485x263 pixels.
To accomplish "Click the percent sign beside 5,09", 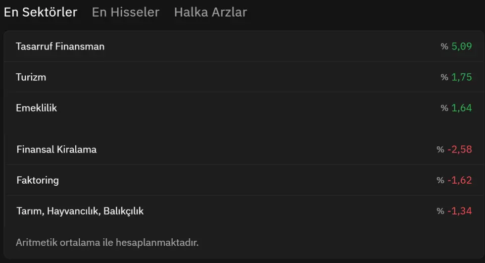I will pos(445,46).
